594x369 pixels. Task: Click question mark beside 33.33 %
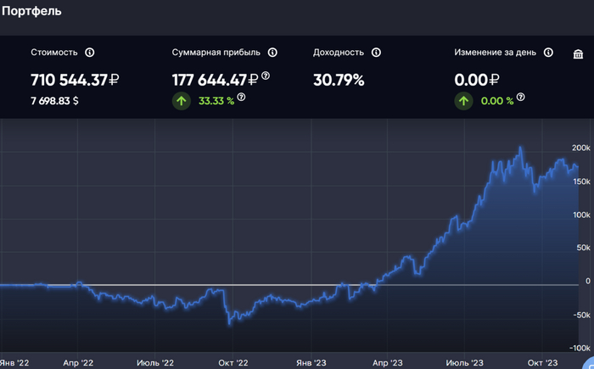pos(241,98)
